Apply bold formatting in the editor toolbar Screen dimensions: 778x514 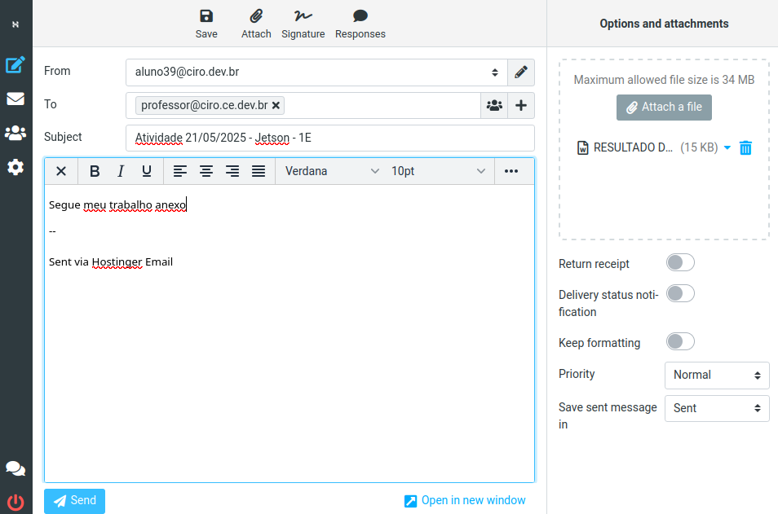(95, 171)
